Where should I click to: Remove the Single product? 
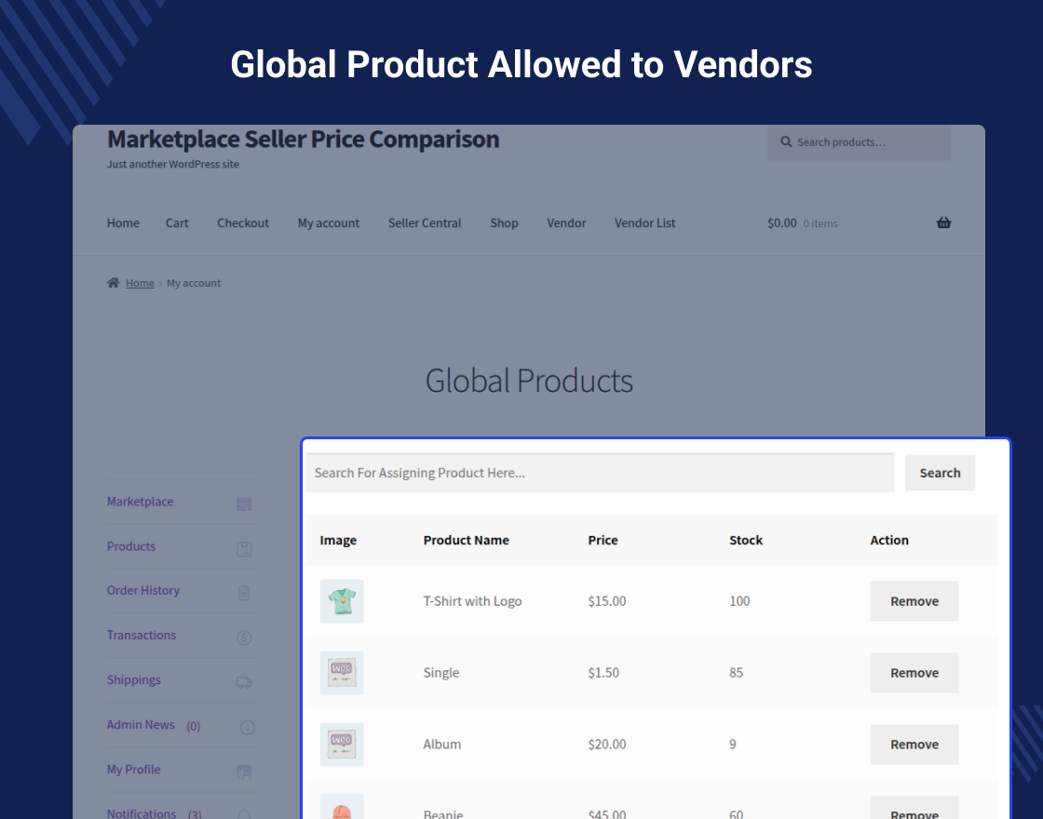coord(914,673)
